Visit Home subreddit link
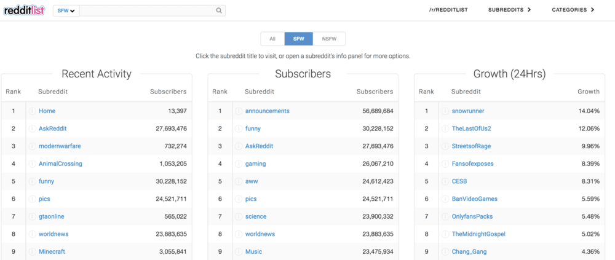 (x=47, y=111)
